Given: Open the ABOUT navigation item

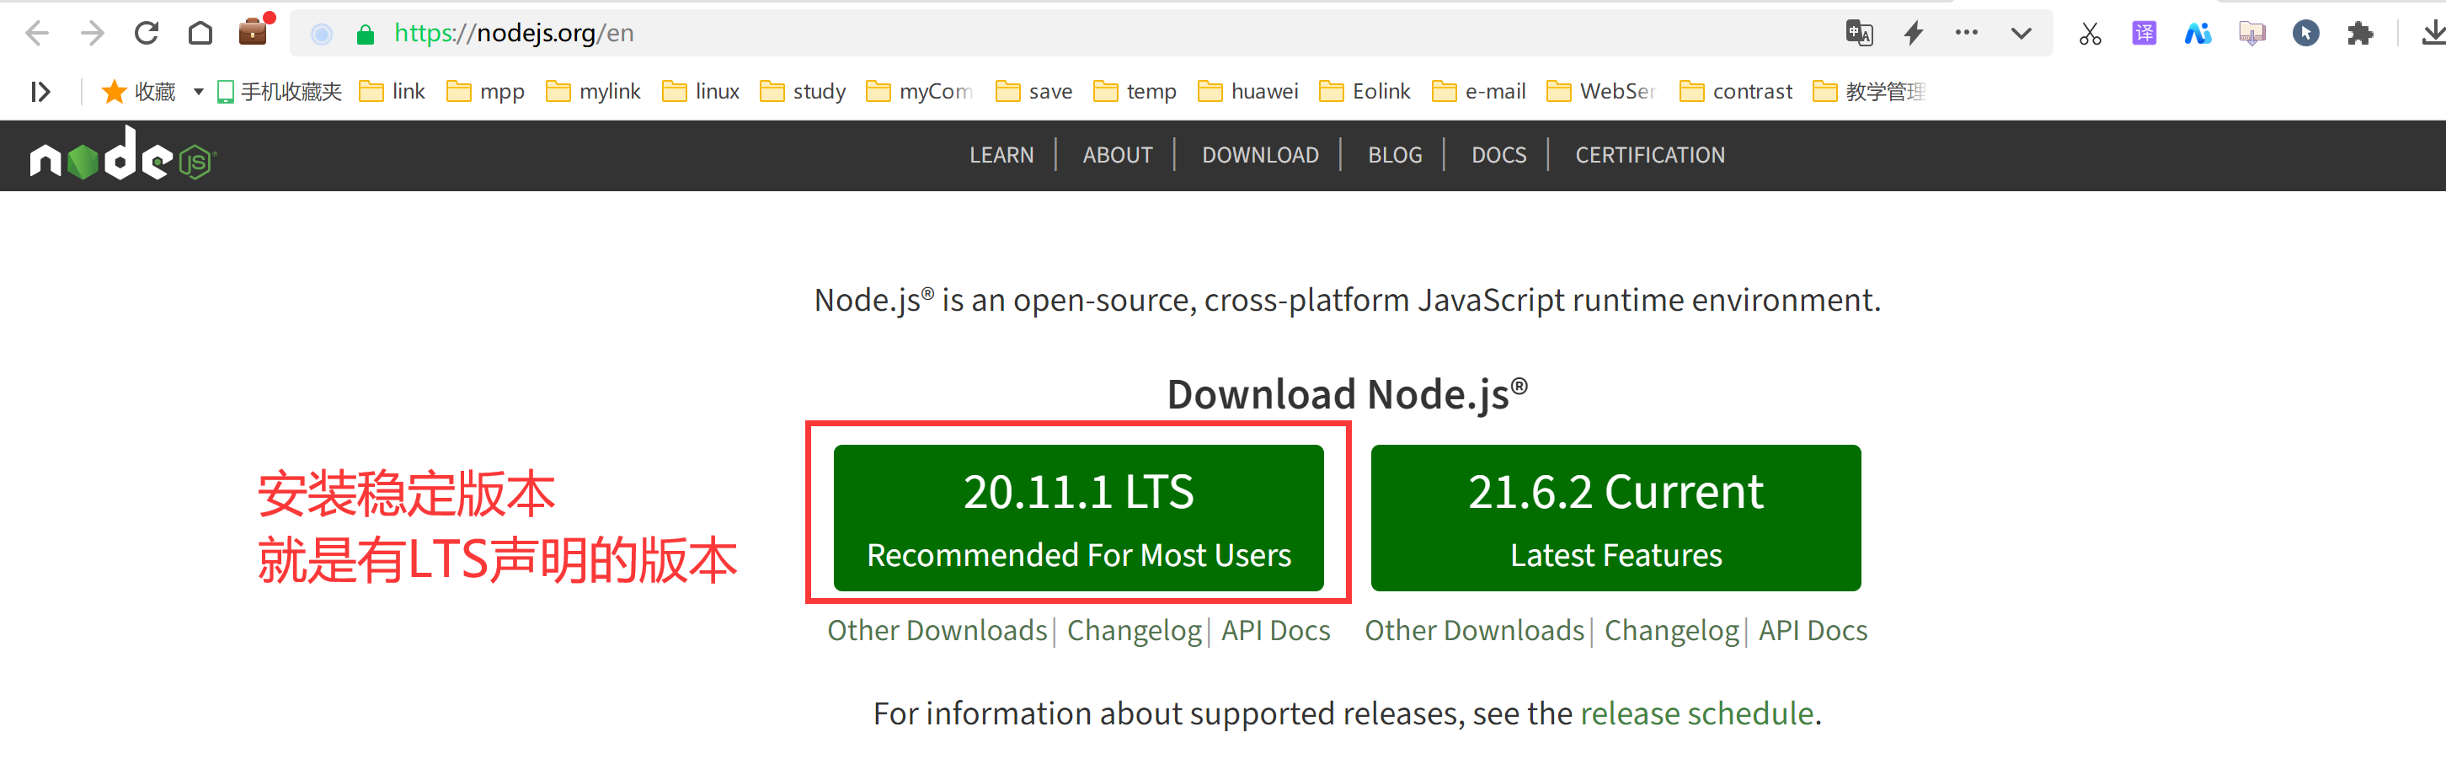Looking at the screenshot, I should pyautogui.click(x=1118, y=155).
